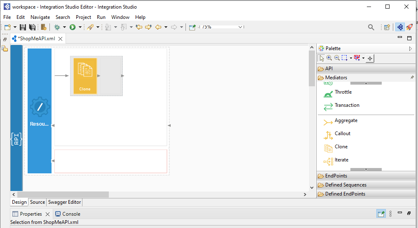Toggle pin-to-selection in Properties view
Screen dimensions: 418x228
381,214
